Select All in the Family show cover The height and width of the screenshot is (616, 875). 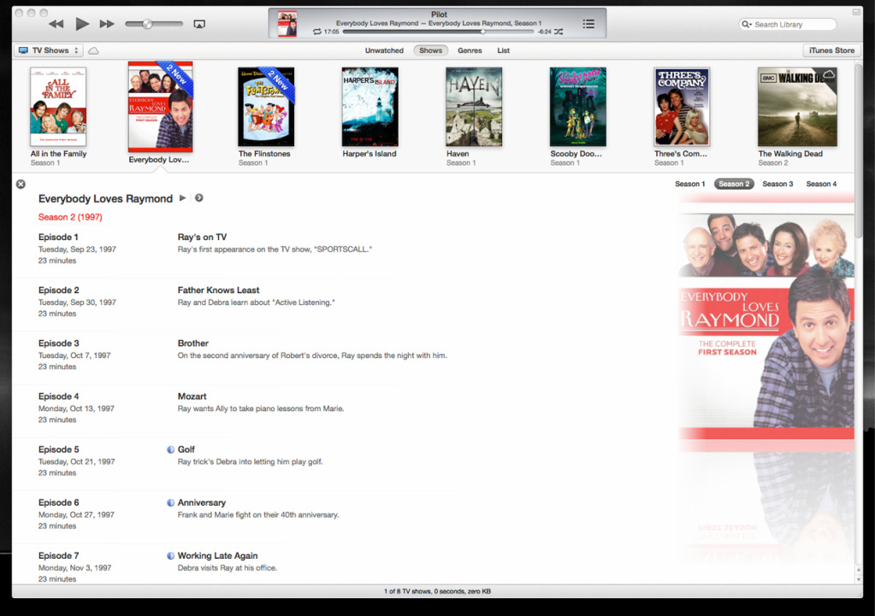[58, 107]
